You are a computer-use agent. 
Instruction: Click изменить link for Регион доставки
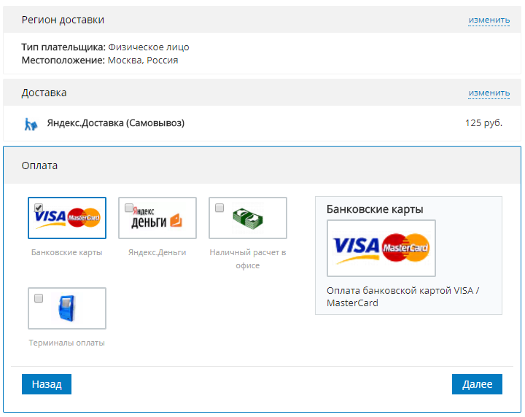coord(489,20)
